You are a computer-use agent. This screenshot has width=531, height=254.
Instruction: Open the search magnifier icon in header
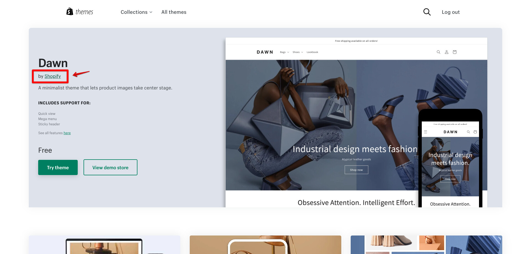pos(427,12)
